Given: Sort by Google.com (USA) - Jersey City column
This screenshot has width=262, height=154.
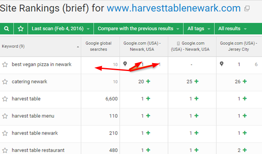Looking at the screenshot, I should [x=239, y=47].
